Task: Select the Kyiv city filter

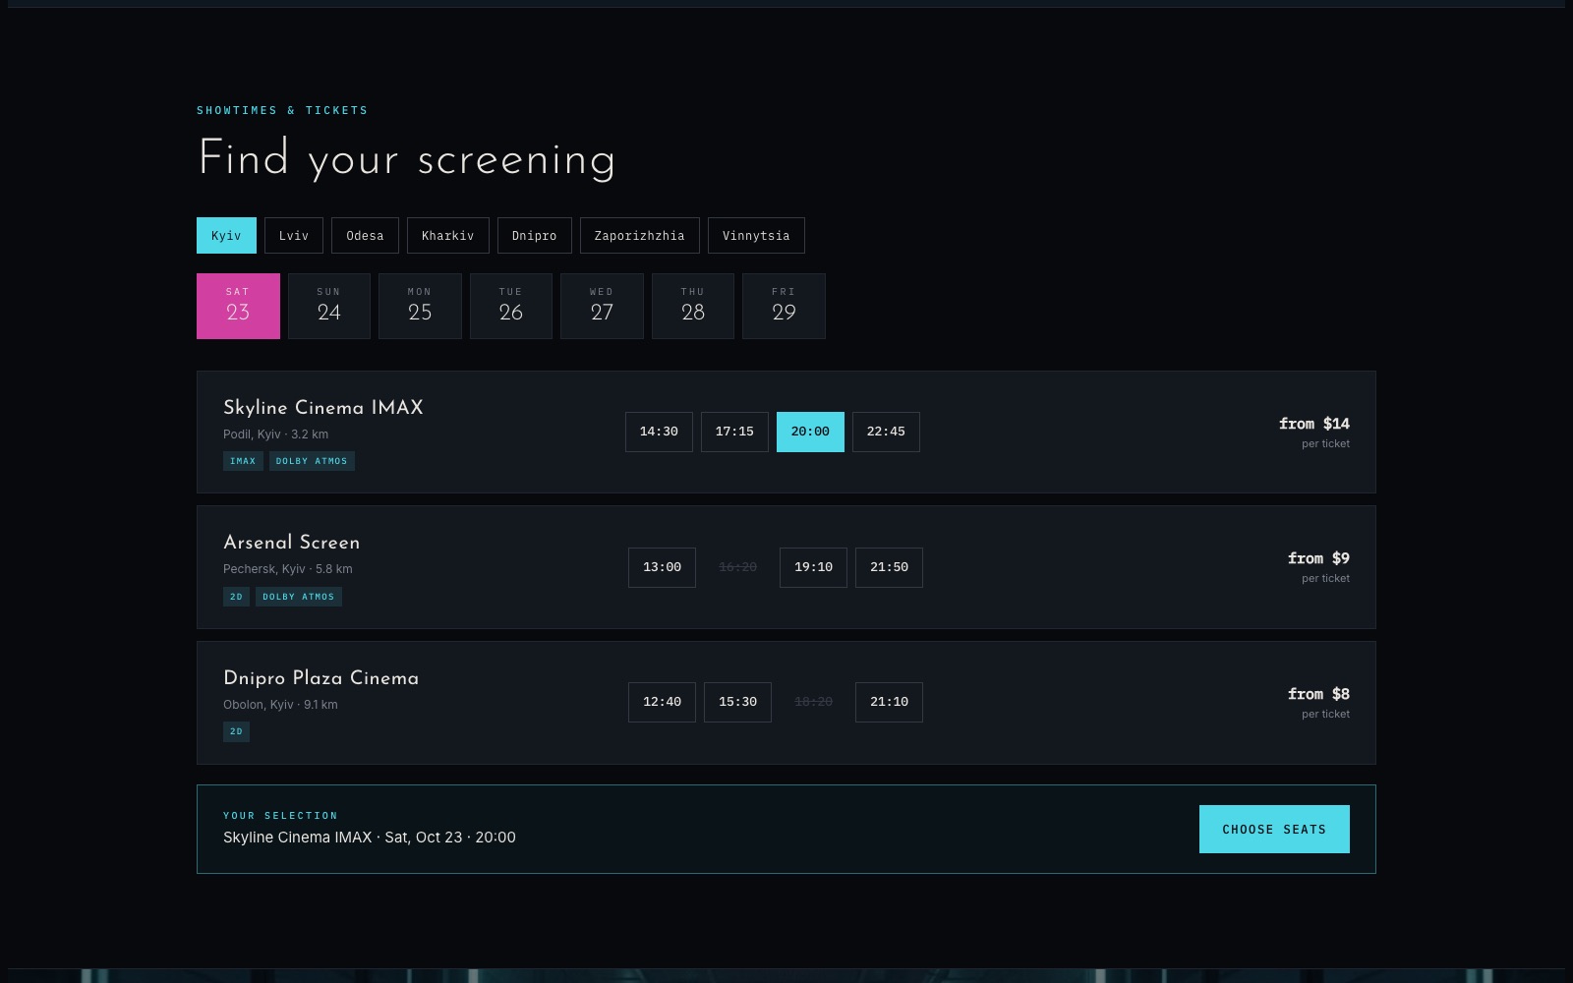Action: pyautogui.click(x=226, y=236)
